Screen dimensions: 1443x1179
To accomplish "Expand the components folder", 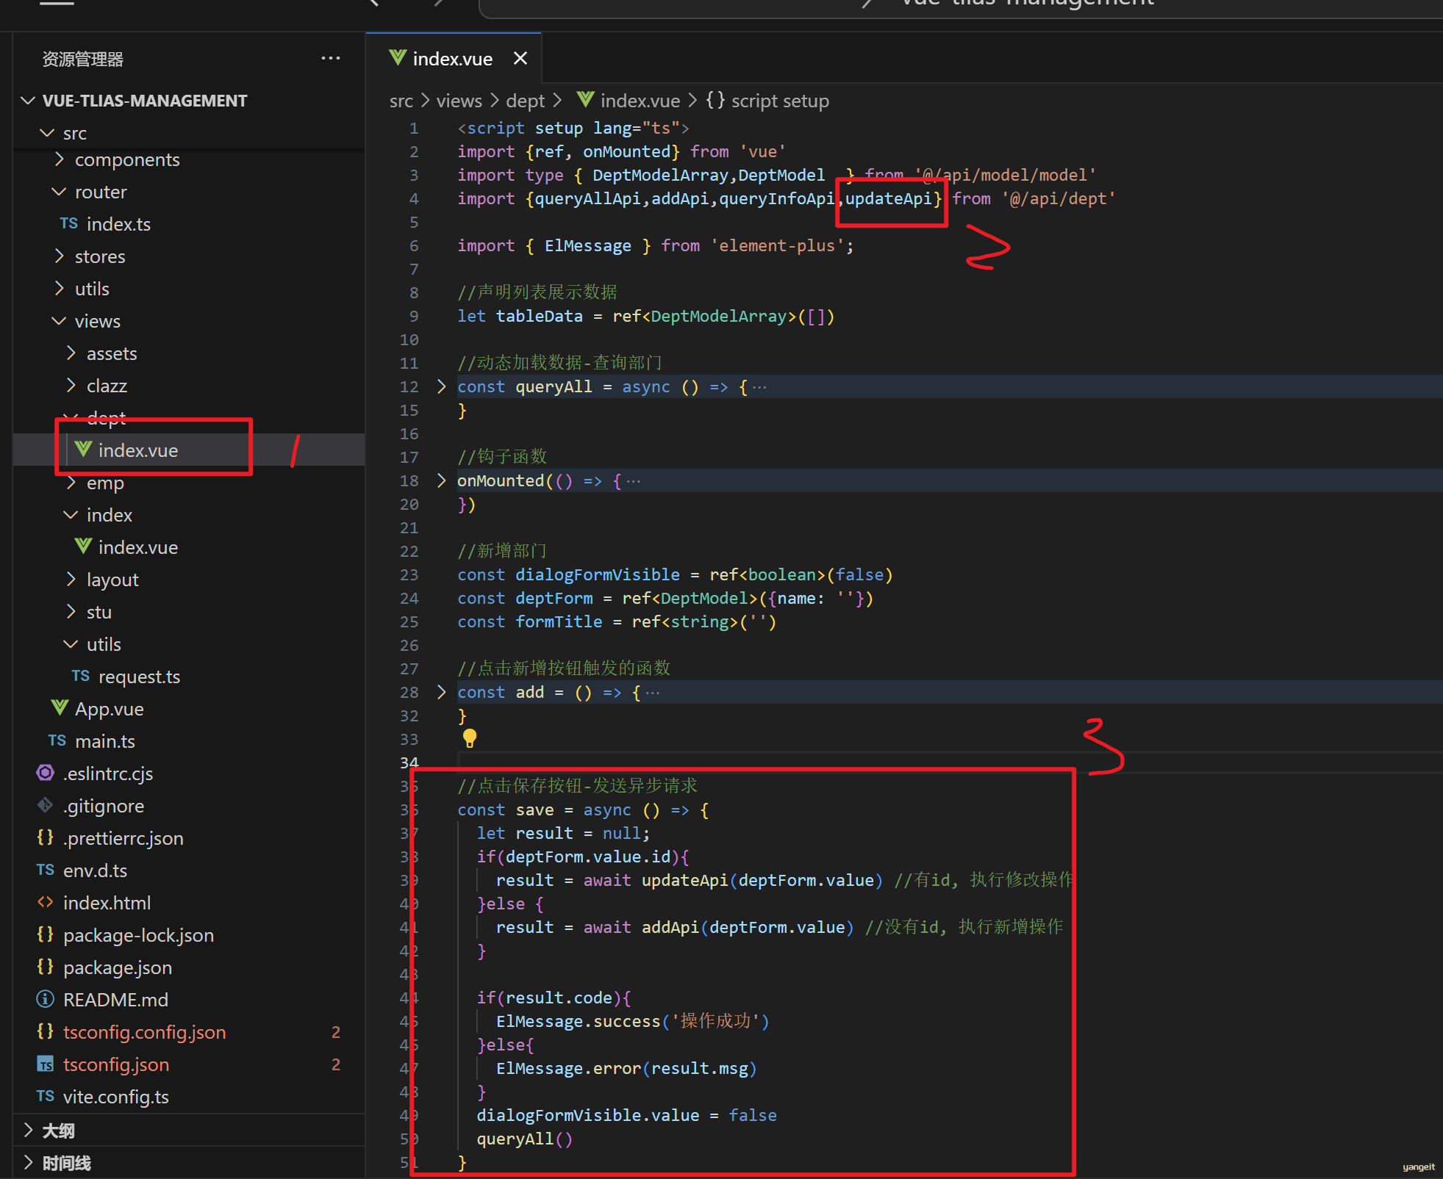I will (x=60, y=159).
